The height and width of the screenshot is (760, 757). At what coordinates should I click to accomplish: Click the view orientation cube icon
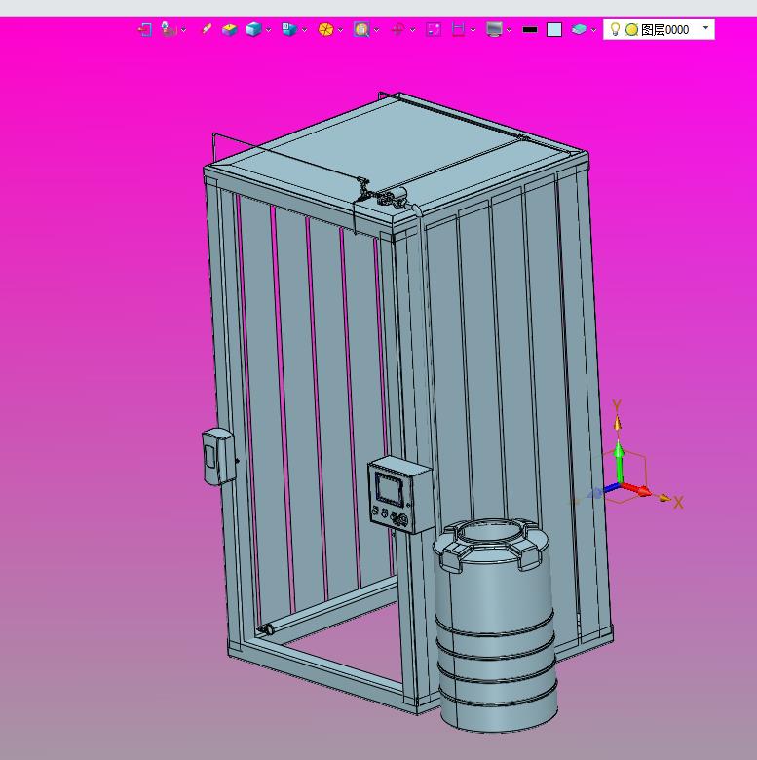[x=289, y=29]
